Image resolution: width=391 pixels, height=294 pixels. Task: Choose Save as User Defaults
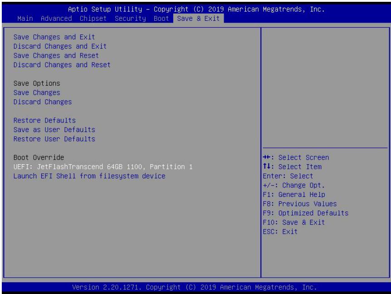[x=54, y=129]
